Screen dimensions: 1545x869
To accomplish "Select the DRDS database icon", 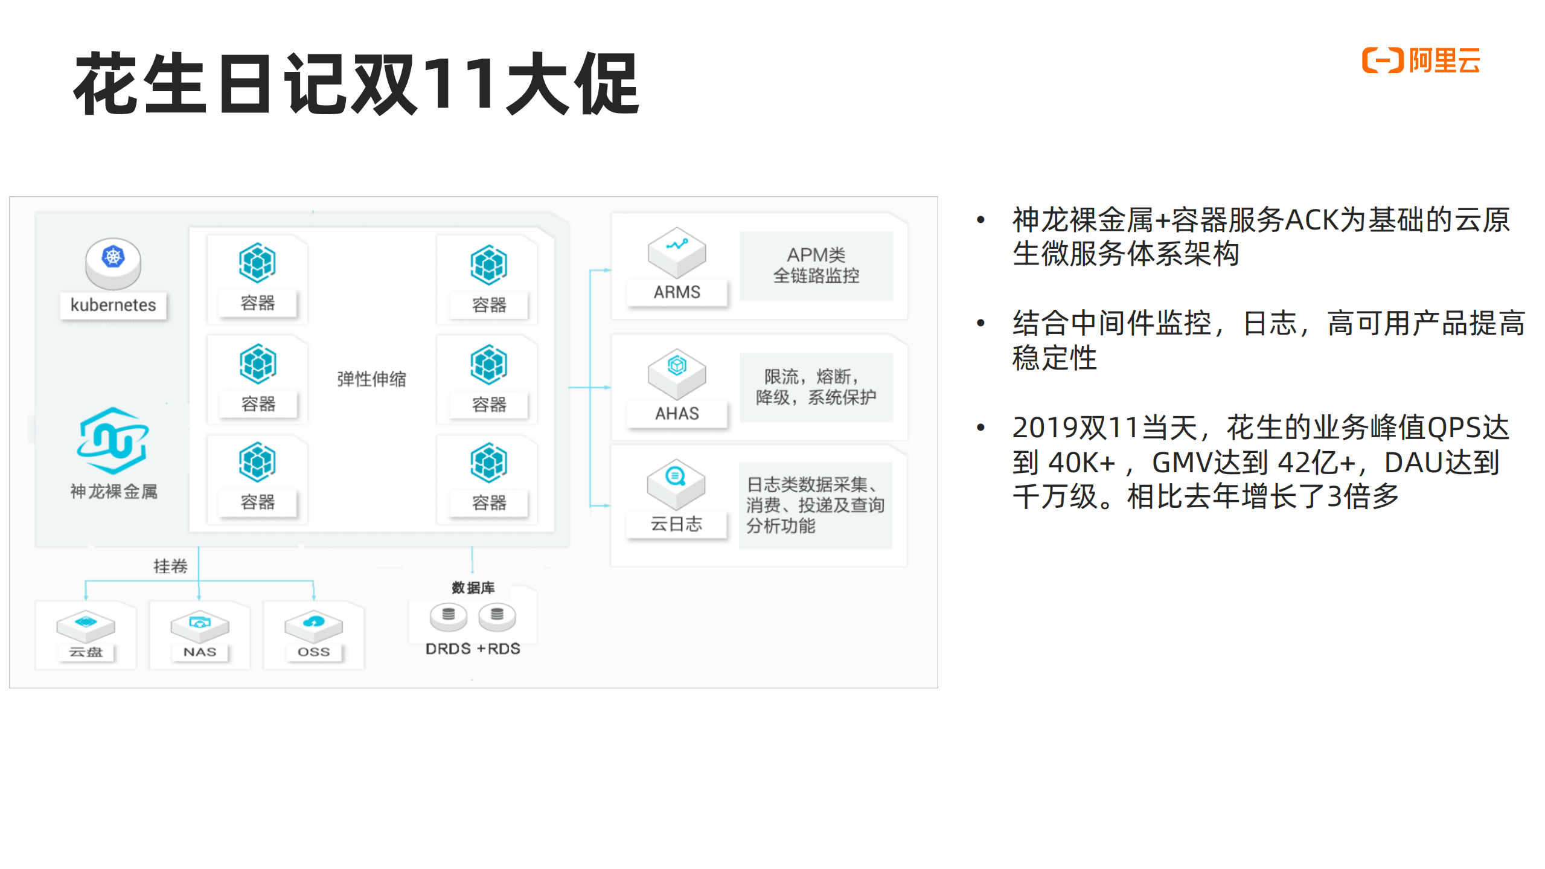I will click(449, 616).
